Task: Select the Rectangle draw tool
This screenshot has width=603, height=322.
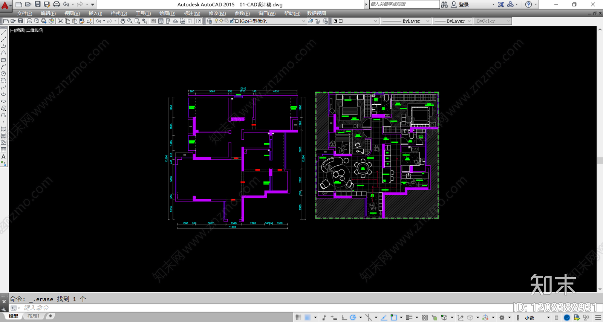Action: coord(3,60)
